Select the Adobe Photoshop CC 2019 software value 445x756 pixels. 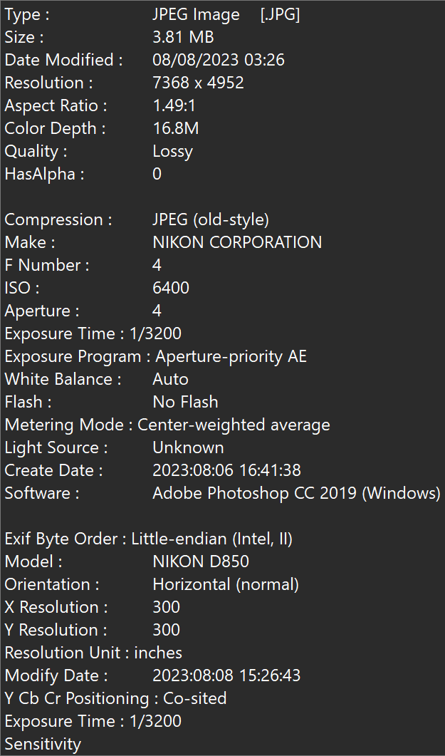296,493
